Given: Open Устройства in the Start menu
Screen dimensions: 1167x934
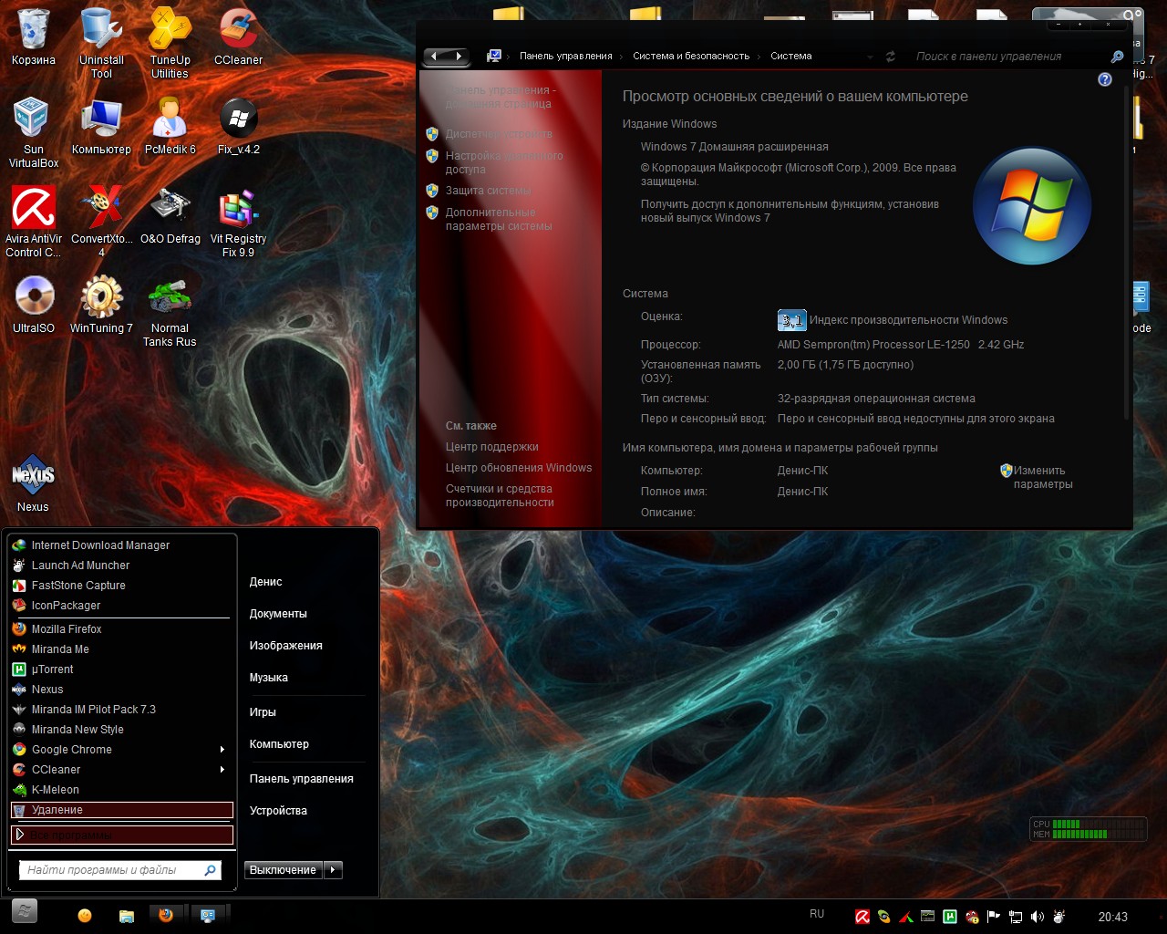Looking at the screenshot, I should coord(278,811).
